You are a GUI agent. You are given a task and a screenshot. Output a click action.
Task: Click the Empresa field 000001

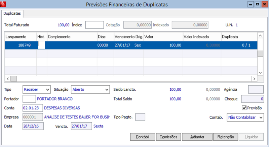[x=33, y=117]
